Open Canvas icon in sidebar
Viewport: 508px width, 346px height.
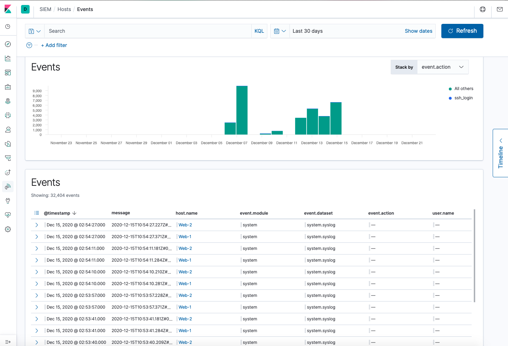coord(8,87)
